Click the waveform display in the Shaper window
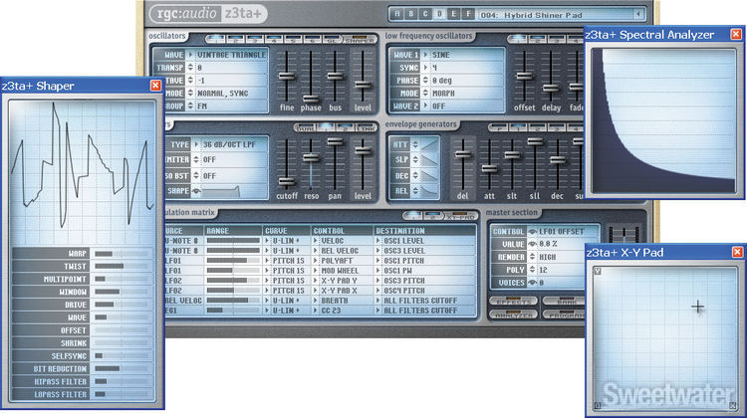747x418 pixels. point(82,172)
